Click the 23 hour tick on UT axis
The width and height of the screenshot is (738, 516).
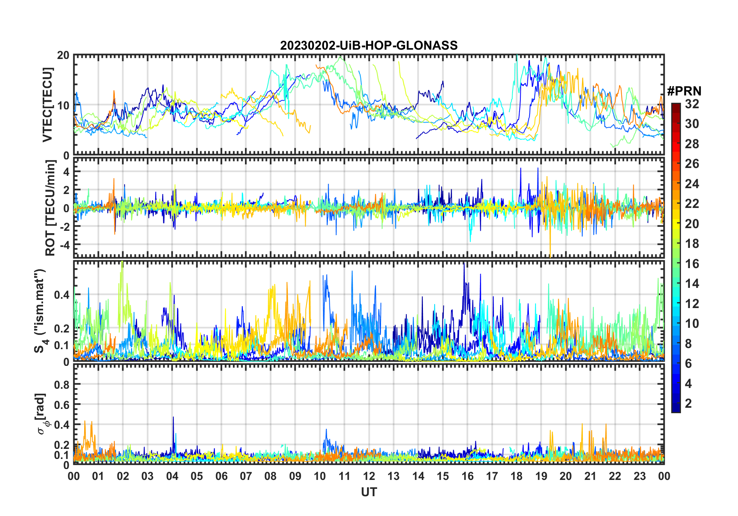[640, 476]
